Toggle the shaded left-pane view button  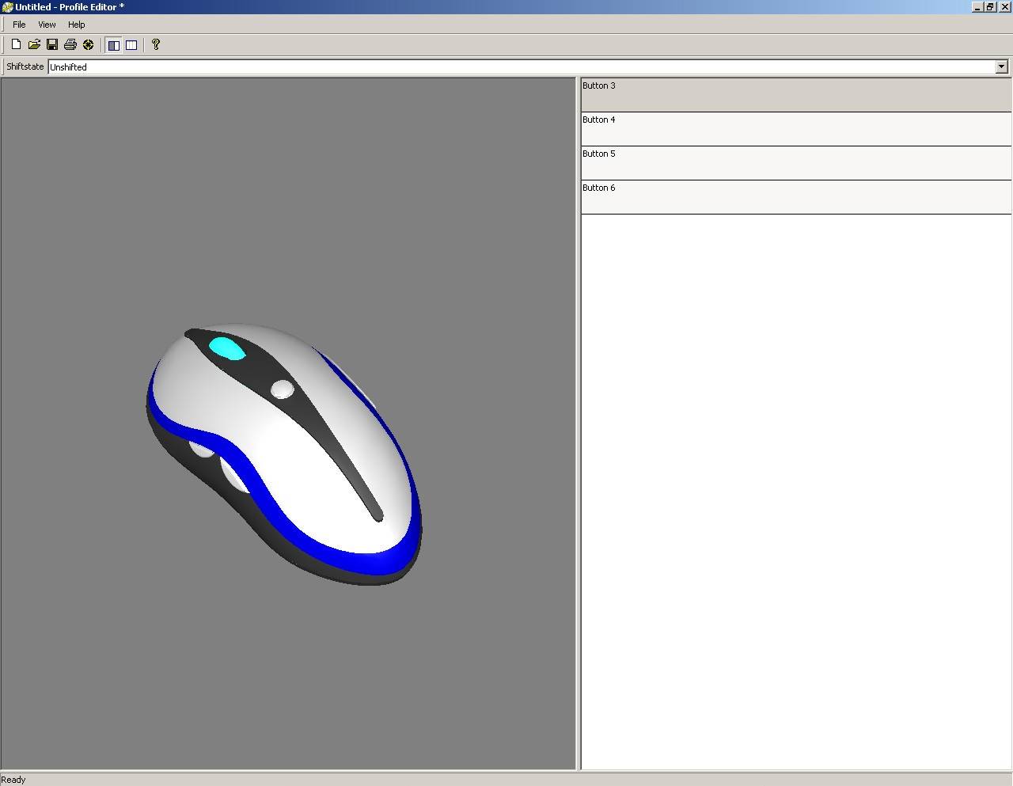(114, 45)
